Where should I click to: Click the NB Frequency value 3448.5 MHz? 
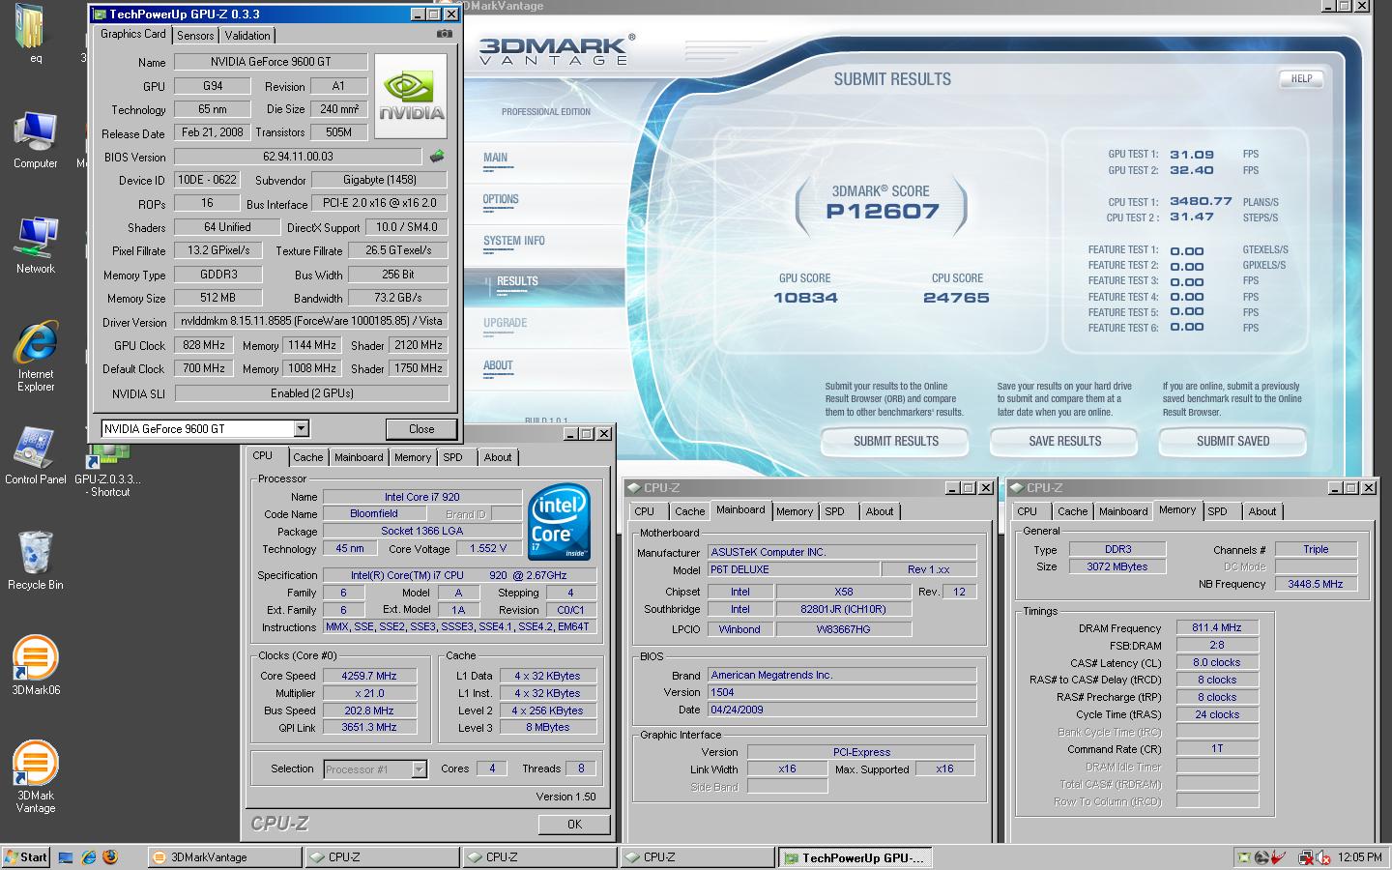(1316, 584)
